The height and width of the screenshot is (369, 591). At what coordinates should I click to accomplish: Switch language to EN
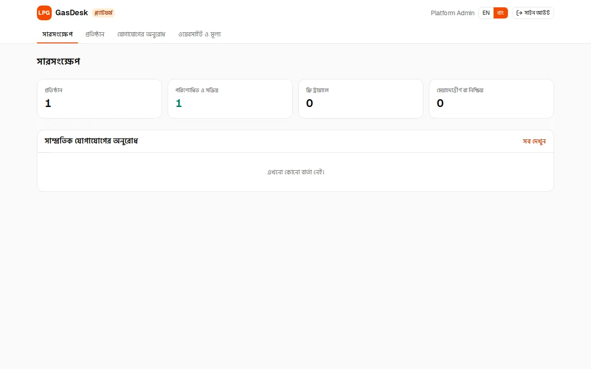(486, 13)
